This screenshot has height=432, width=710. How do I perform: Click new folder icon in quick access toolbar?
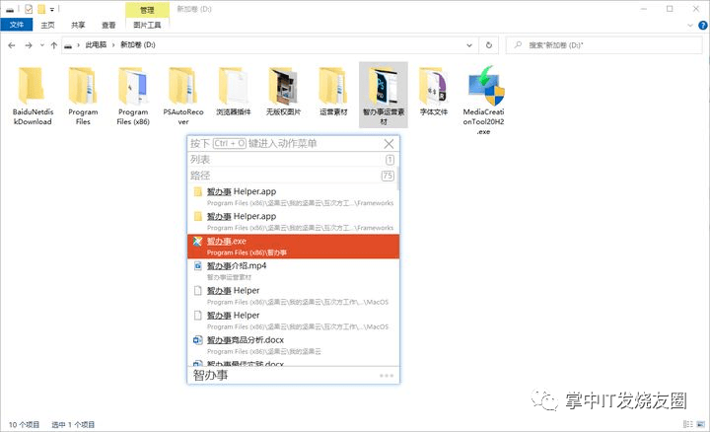(41, 9)
